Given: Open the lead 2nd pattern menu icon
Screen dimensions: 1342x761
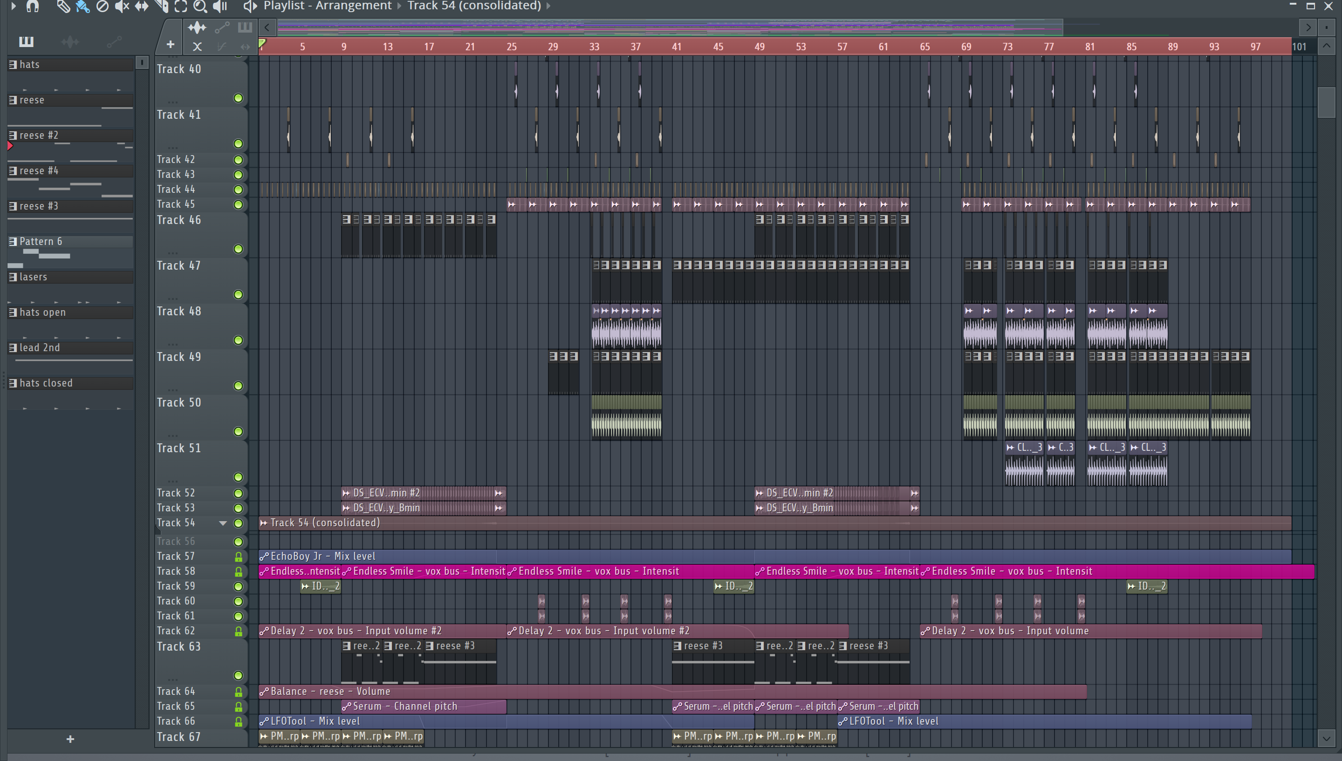Looking at the screenshot, I should pyautogui.click(x=13, y=347).
